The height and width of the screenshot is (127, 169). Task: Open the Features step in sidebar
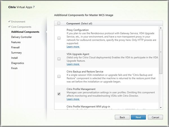16,42
